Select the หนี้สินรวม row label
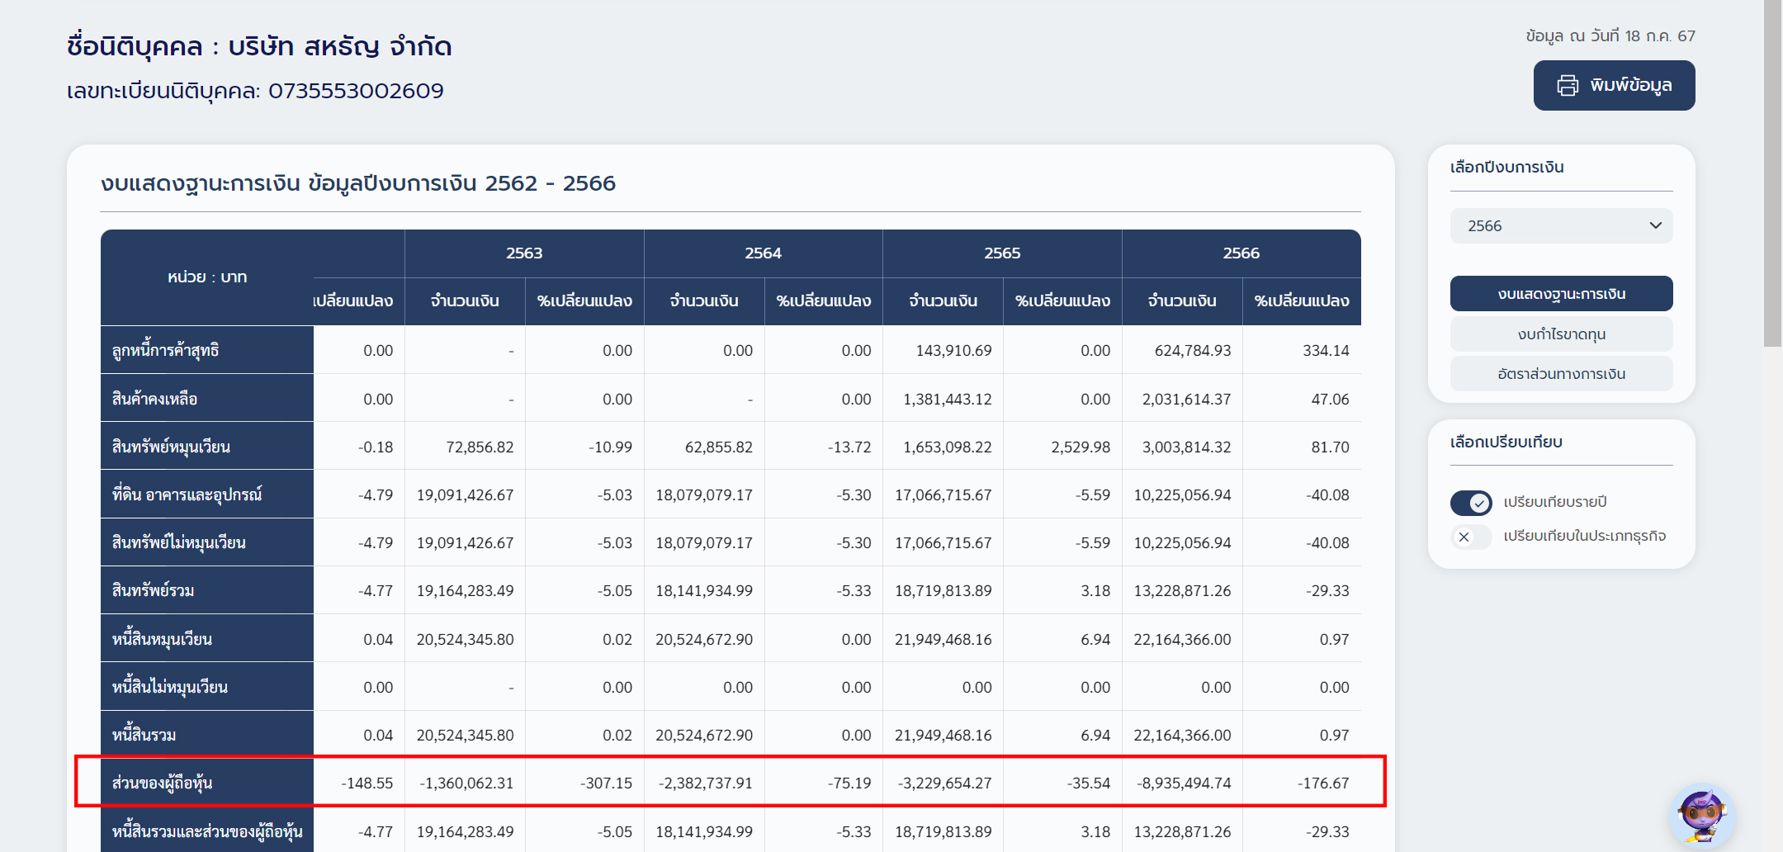Image resolution: width=1783 pixels, height=852 pixels. click(x=144, y=735)
